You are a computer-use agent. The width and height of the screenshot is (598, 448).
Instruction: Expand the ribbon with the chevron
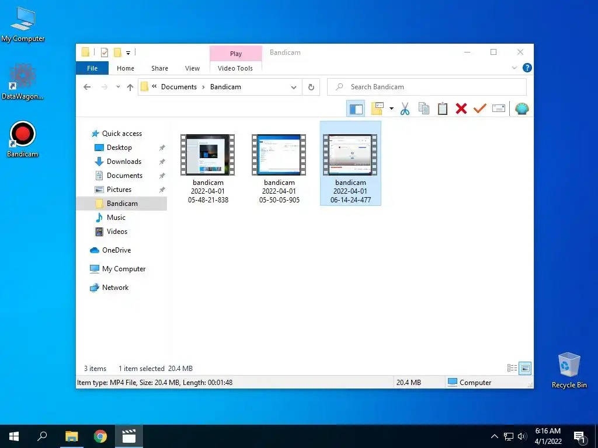[x=514, y=68]
